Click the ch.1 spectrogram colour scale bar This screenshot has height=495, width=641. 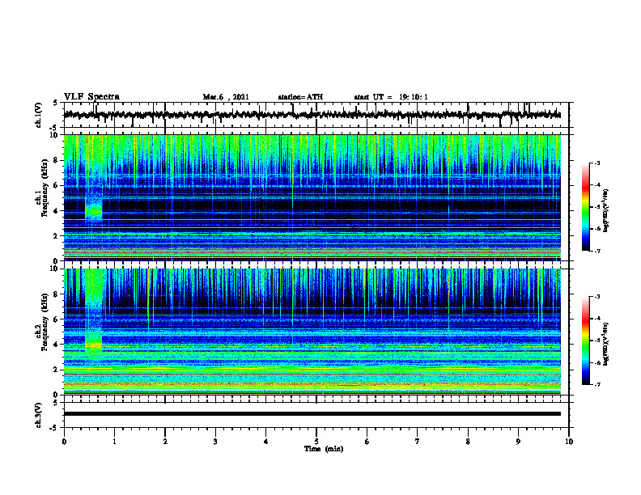[x=586, y=207]
